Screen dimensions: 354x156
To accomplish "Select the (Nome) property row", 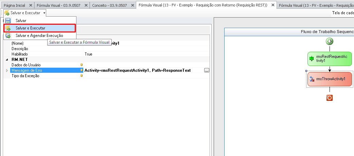I will 110,43.
